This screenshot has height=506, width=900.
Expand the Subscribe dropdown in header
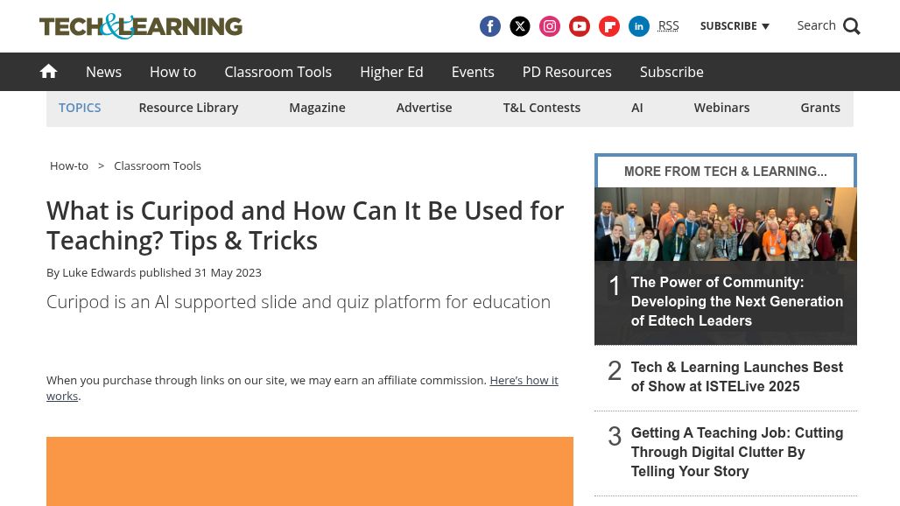tap(735, 25)
